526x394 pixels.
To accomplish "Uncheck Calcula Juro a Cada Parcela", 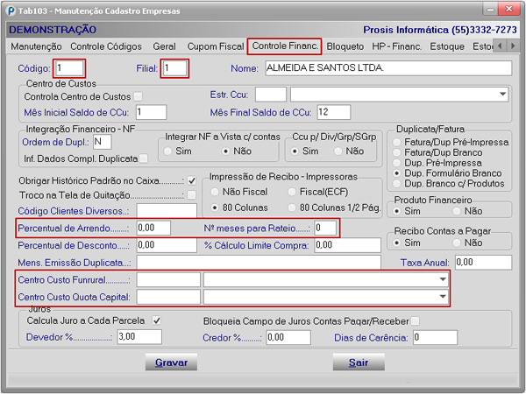I will tap(157, 320).
